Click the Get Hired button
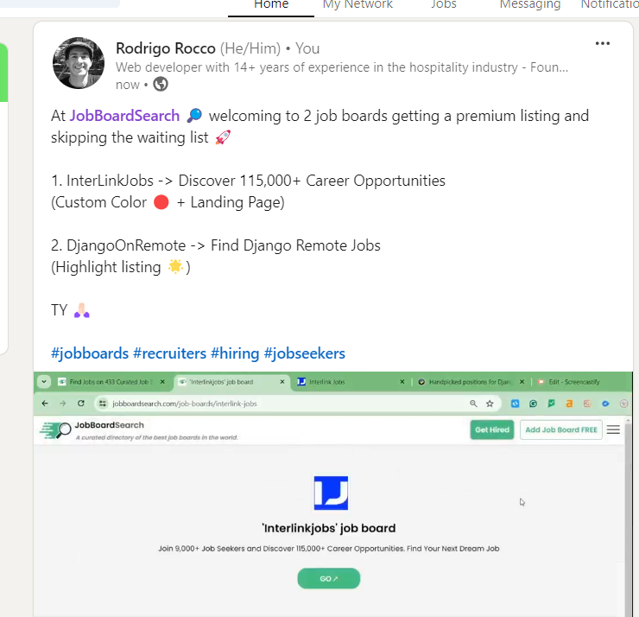 (x=492, y=429)
